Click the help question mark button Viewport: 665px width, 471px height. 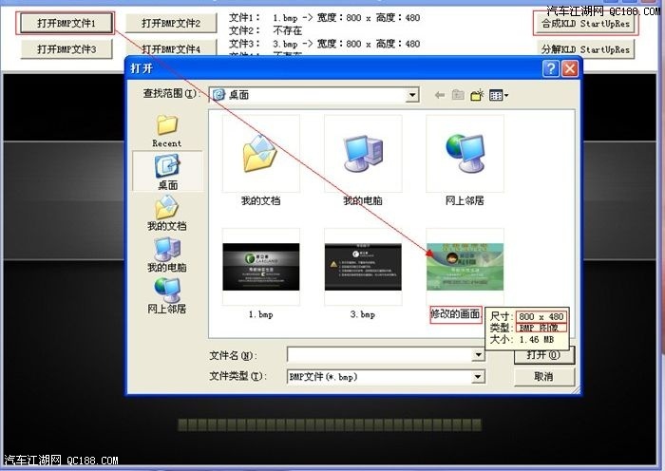550,68
